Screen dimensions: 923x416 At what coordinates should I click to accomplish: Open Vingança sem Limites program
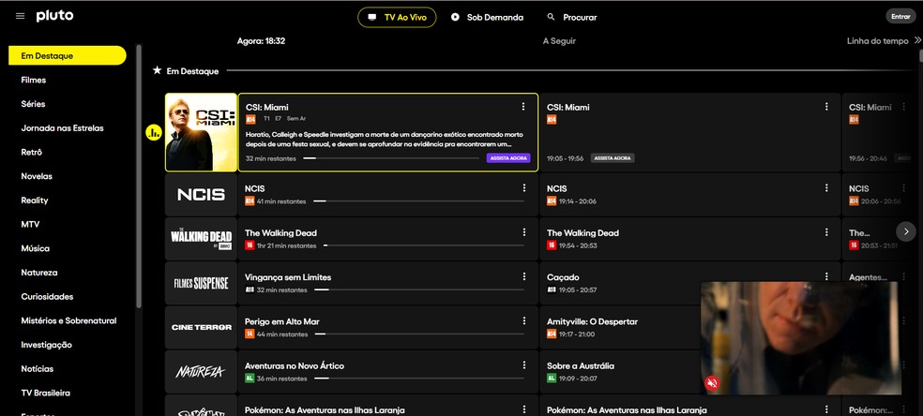(388, 283)
